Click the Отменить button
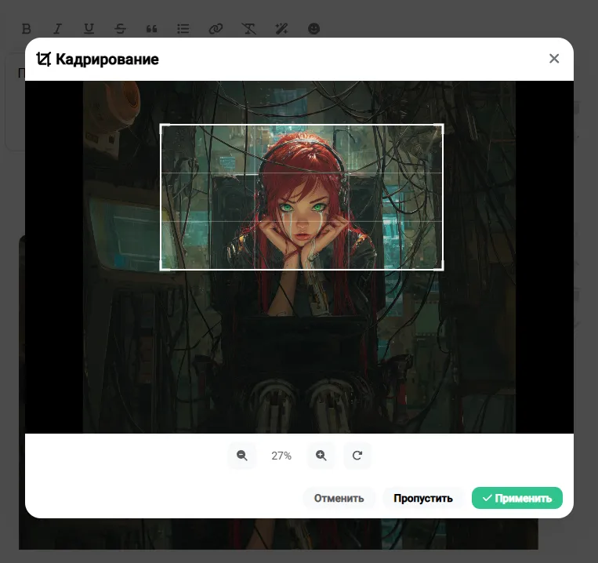Viewport: 598px width, 563px height. (x=339, y=498)
